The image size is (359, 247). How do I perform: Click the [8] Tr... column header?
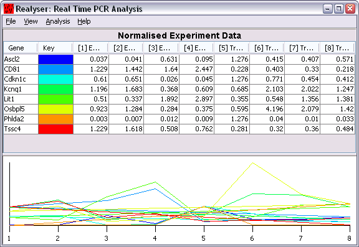[x=337, y=48]
